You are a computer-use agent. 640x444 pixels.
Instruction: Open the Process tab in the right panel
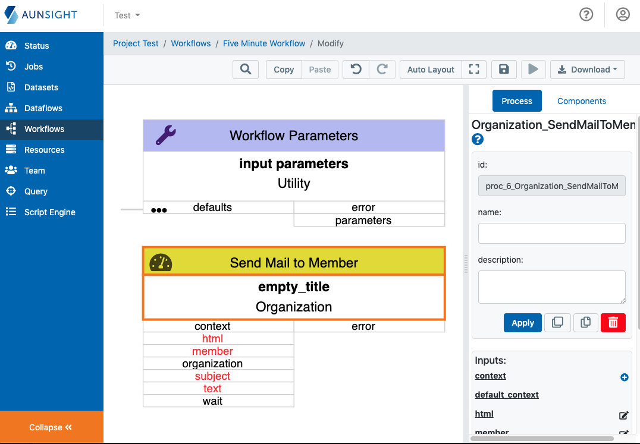tap(516, 101)
